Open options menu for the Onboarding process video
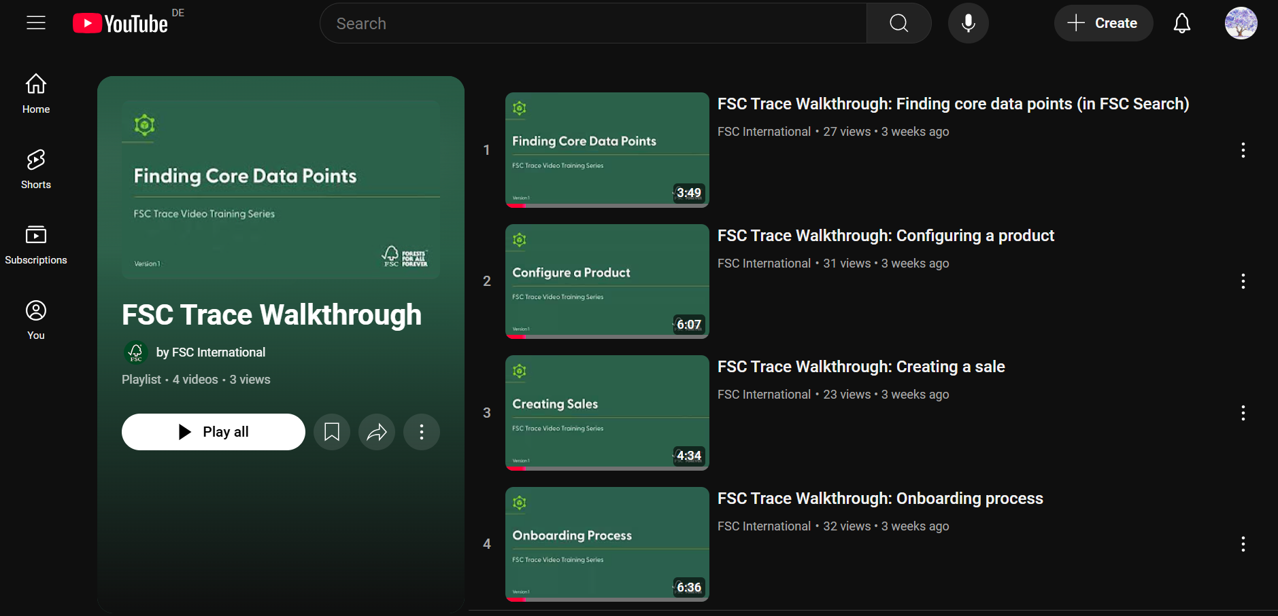 pos(1243,543)
